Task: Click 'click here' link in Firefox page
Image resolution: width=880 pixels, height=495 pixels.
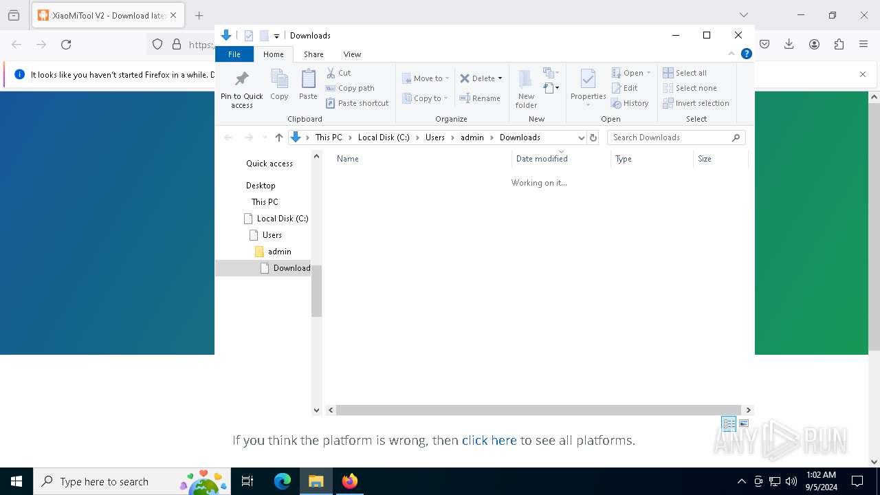Action: 489,440
